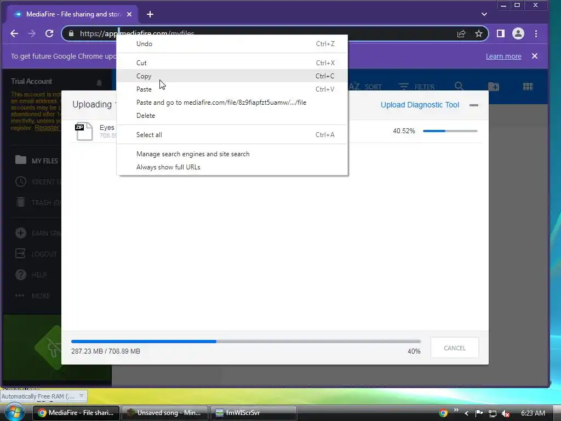The width and height of the screenshot is (561, 421).
Task: Click the ZIP file icon
Action: pos(84,131)
